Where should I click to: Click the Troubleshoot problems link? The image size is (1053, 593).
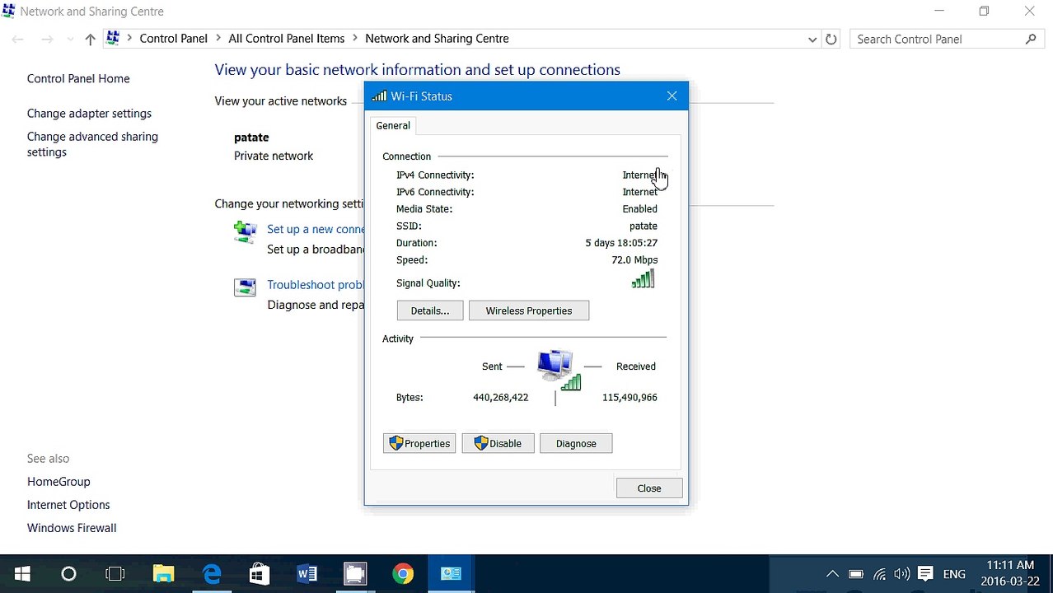[316, 284]
